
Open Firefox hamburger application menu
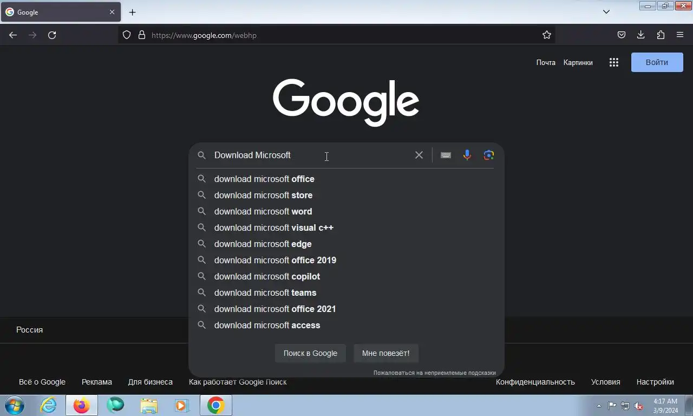coord(680,35)
